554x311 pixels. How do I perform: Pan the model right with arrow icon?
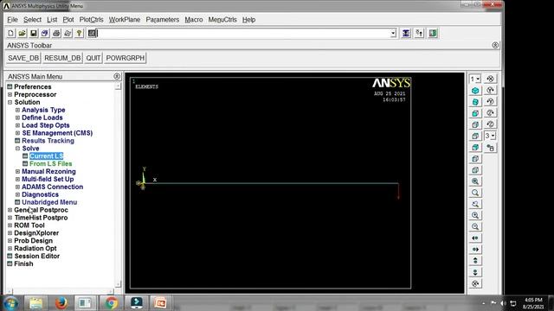(x=475, y=250)
